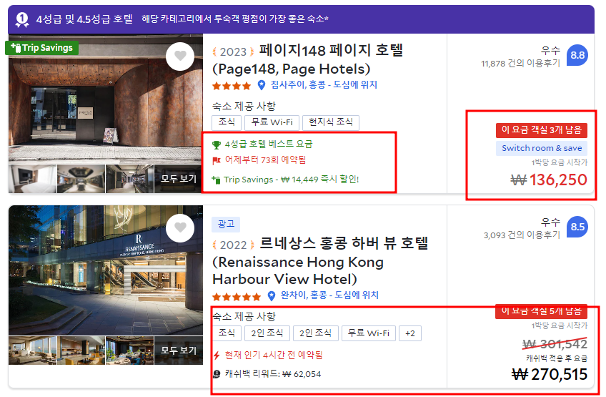Click Page148 조식 amenity tag

coord(227,122)
